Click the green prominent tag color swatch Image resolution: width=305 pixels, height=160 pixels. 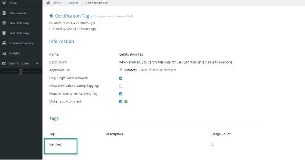pos(126,102)
